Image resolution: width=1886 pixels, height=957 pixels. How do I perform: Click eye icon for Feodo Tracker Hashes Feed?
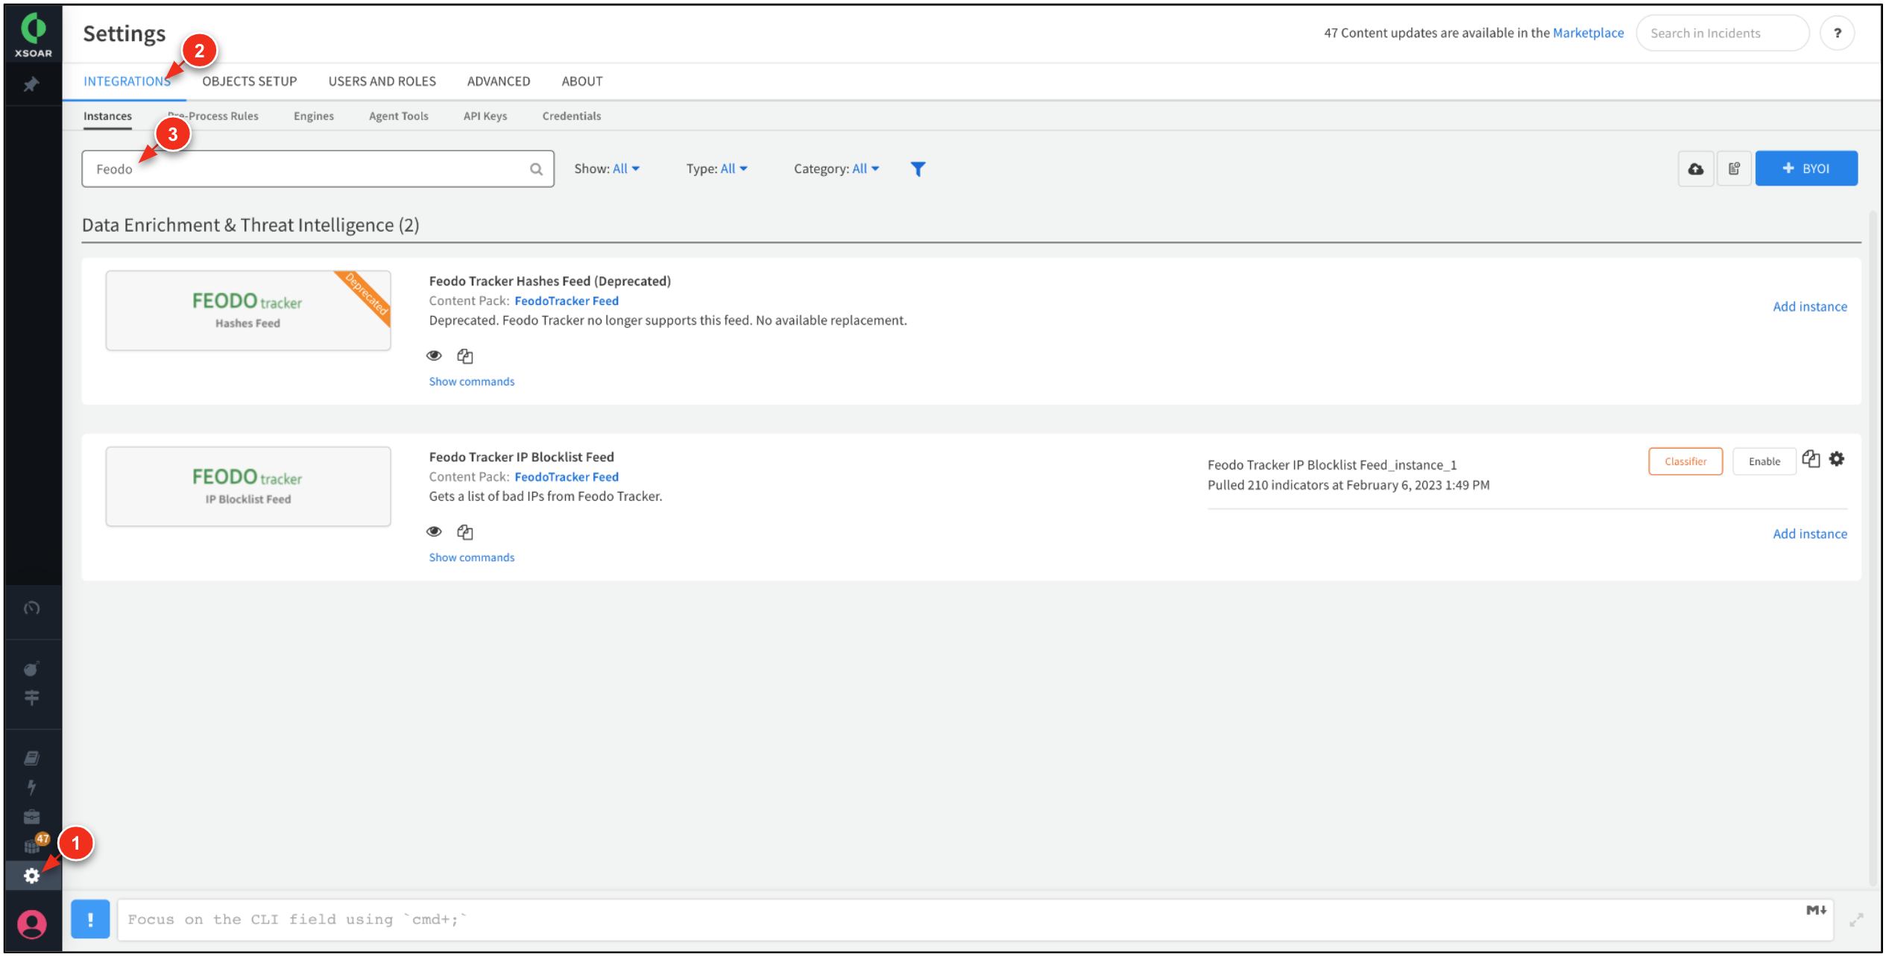(434, 356)
